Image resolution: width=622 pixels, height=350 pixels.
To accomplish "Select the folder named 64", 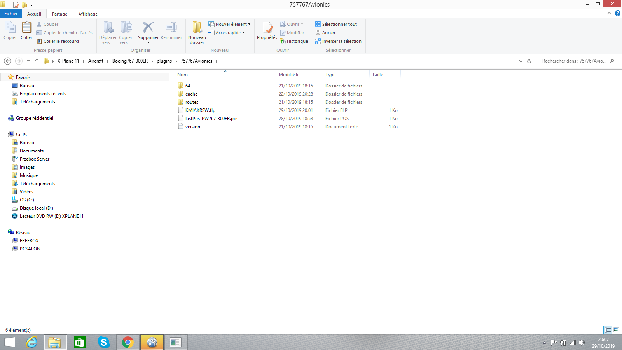I will tap(188, 86).
